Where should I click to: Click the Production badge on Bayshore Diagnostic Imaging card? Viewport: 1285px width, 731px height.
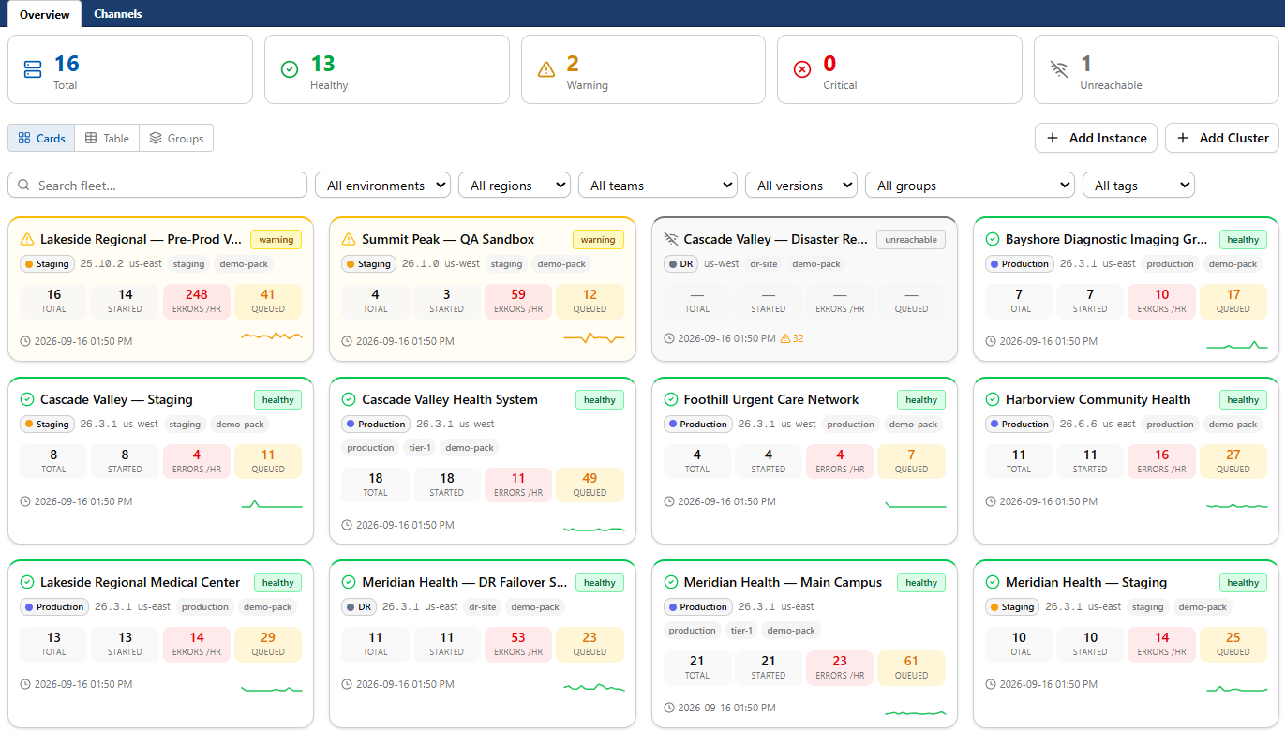(x=1020, y=264)
